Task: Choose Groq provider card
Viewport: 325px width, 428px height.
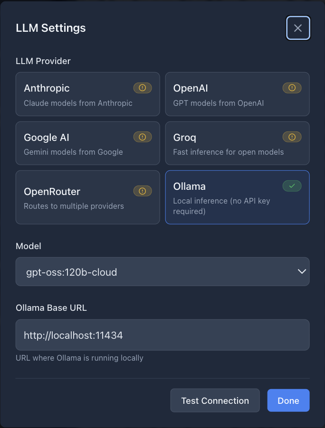Action: 237,143
